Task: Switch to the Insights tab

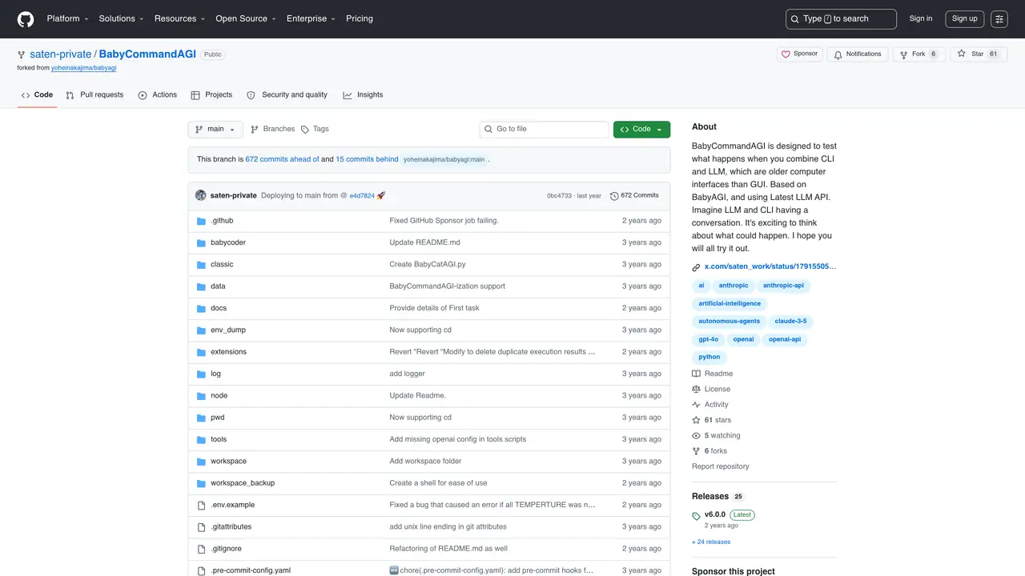Action: click(x=363, y=95)
